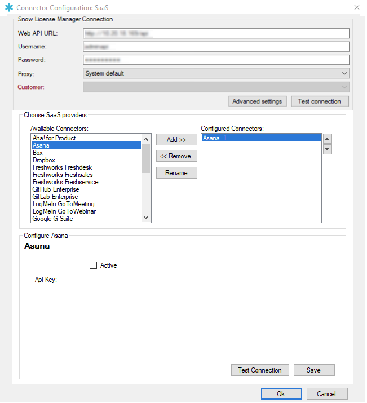Choose GitHub Enterprise from available list

[x=56, y=189]
